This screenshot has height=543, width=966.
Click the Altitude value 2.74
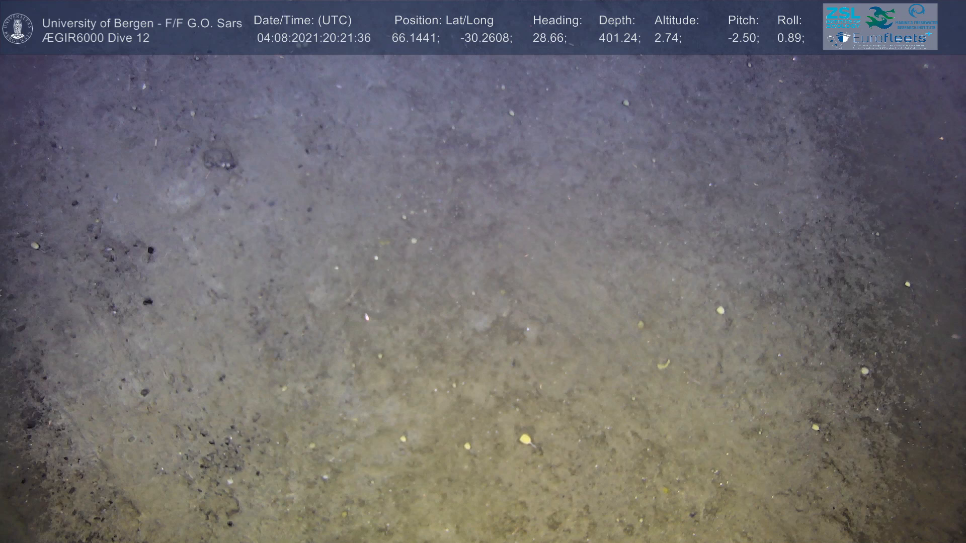click(x=667, y=38)
